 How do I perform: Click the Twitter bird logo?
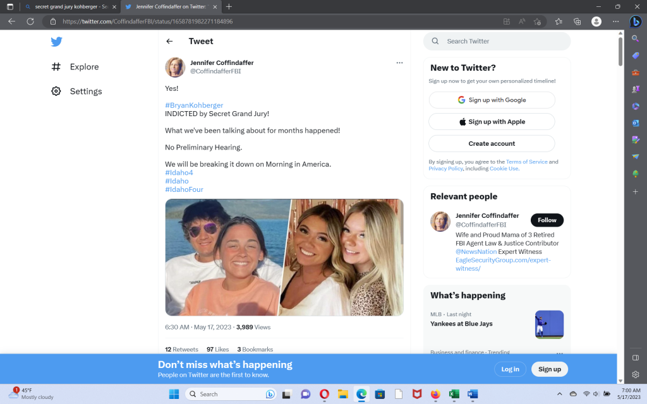[56, 42]
